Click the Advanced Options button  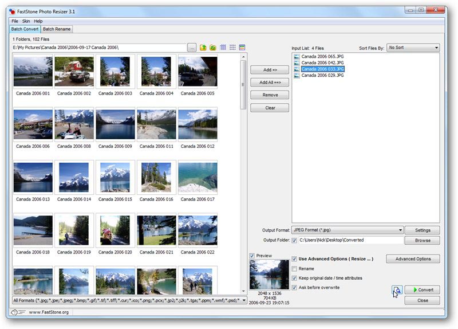(413, 258)
